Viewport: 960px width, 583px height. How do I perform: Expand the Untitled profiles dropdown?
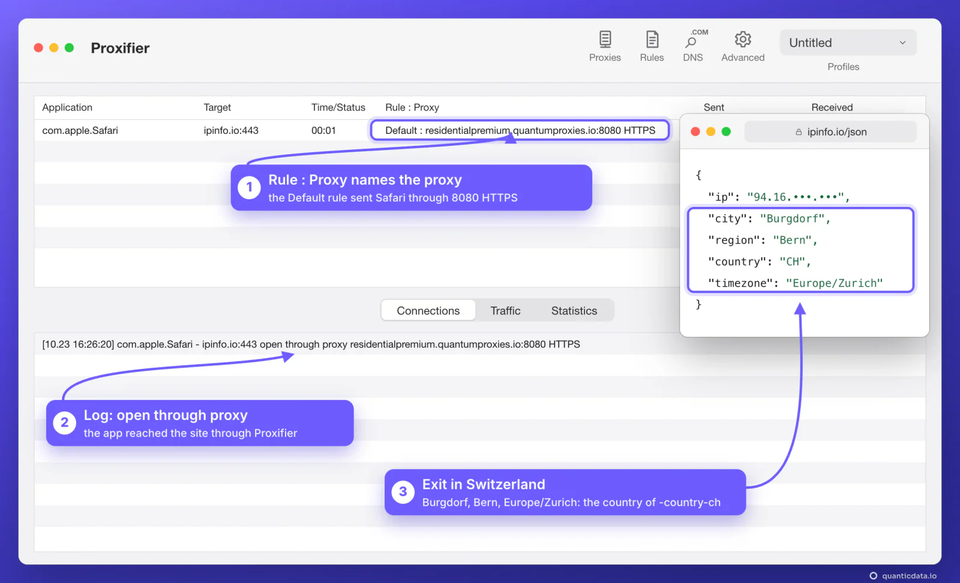pos(848,43)
